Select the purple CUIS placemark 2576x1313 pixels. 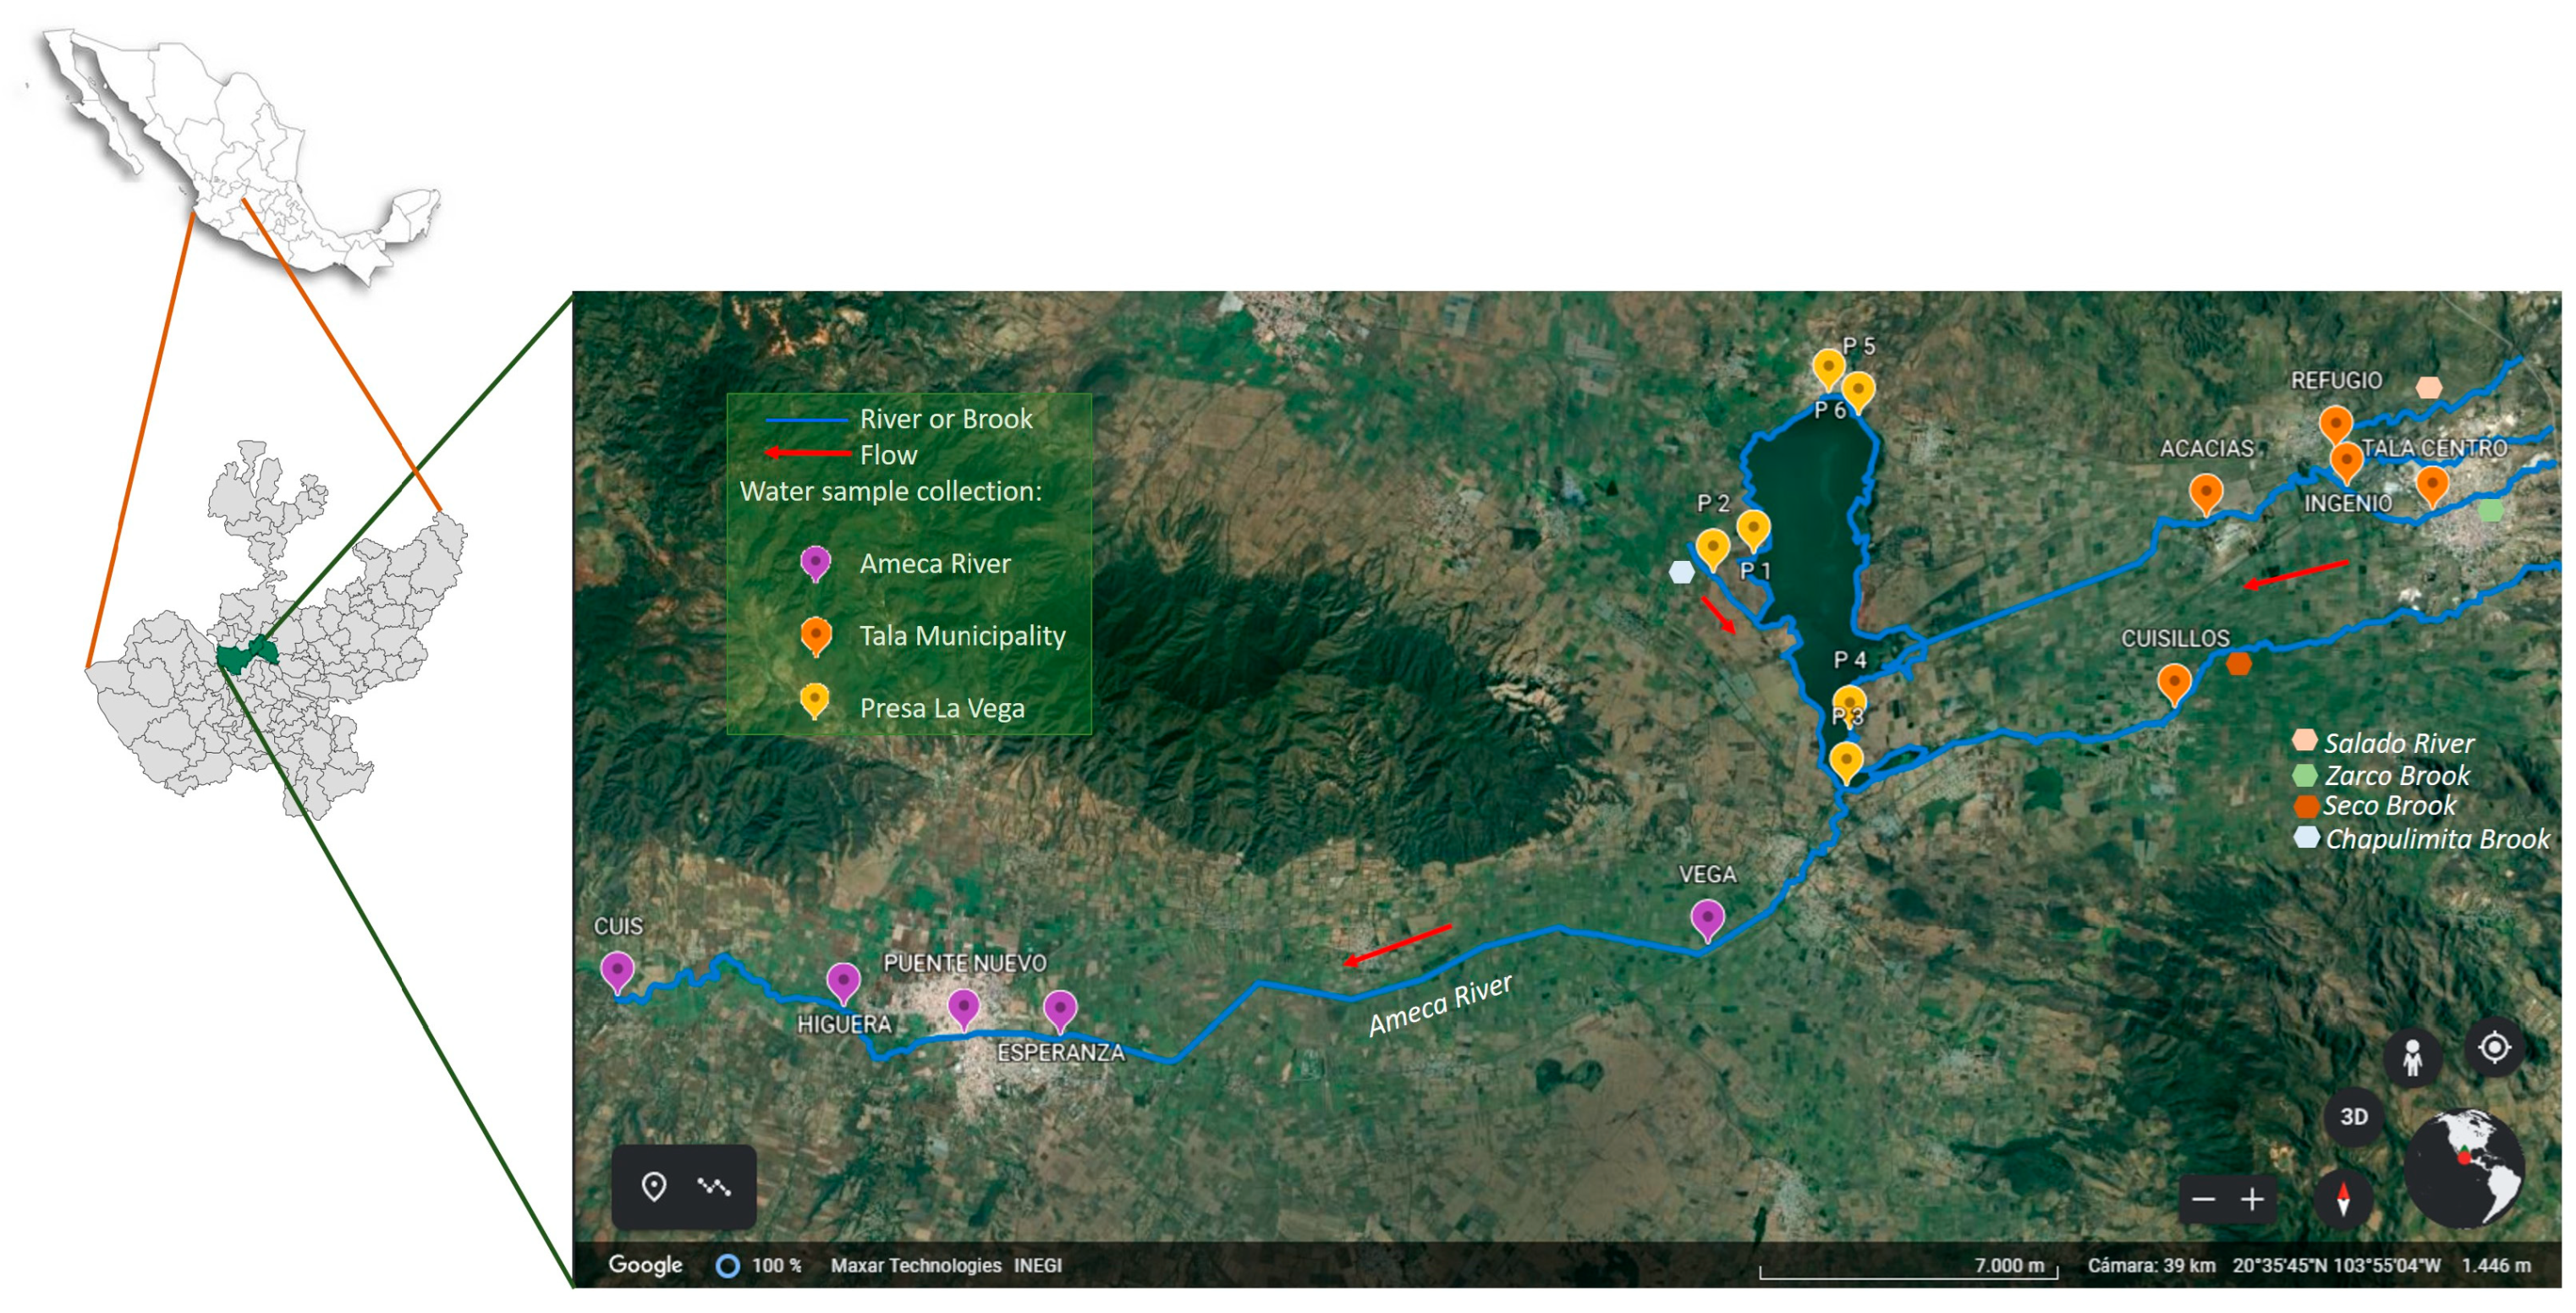tap(617, 970)
